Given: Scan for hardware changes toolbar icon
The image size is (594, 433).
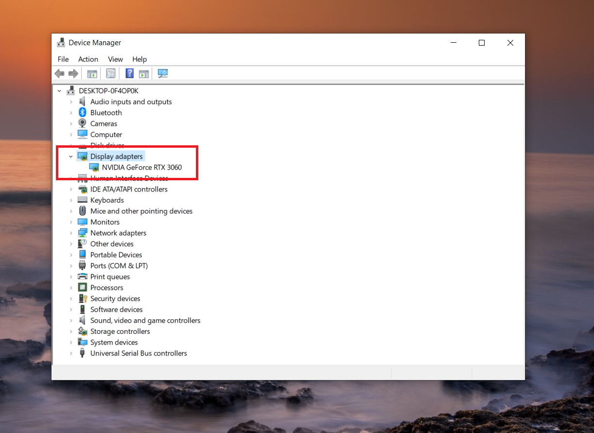Looking at the screenshot, I should (162, 74).
